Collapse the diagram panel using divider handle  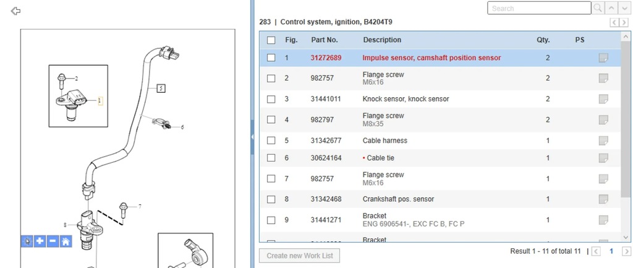(252, 138)
